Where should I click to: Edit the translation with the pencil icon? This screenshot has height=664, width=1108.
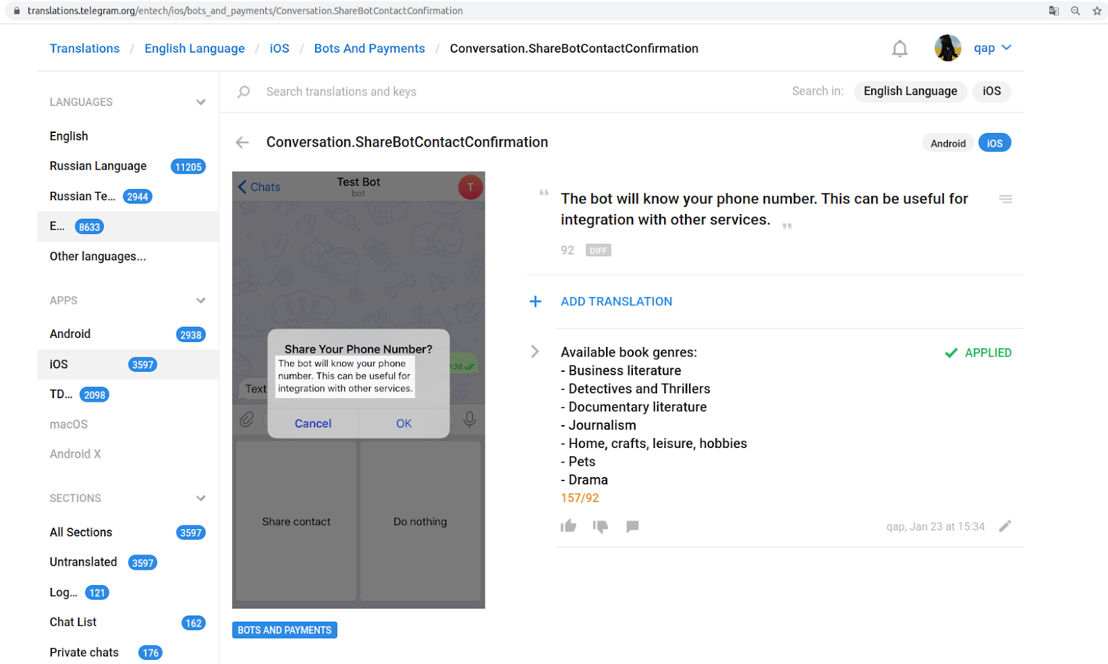pos(1005,526)
